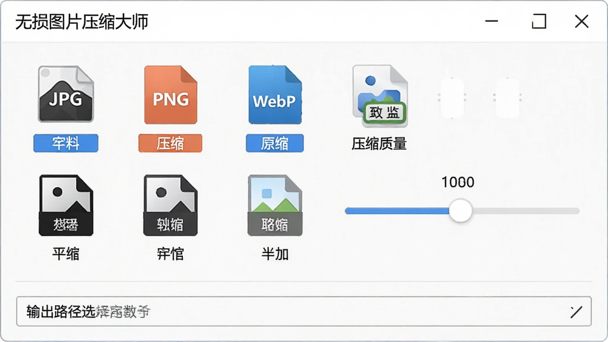The width and height of the screenshot is (608, 342).
Task: Click the black image icon labeled 平缩
Action: coord(66,205)
